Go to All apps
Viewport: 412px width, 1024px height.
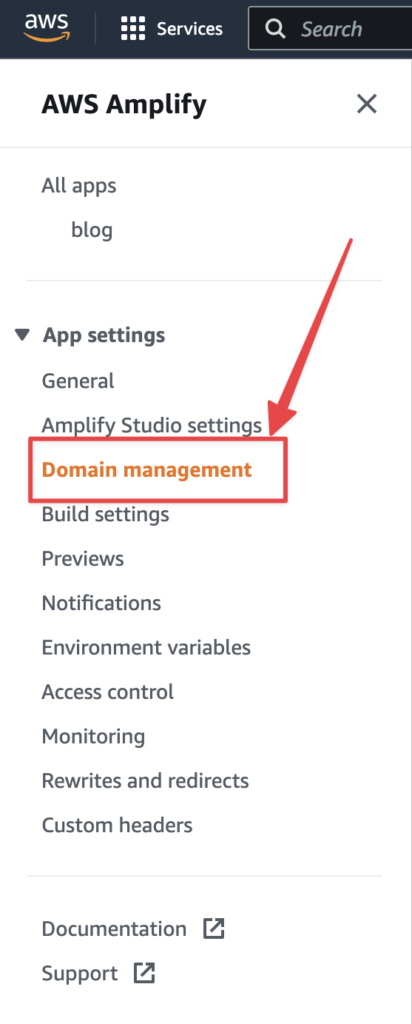(79, 185)
